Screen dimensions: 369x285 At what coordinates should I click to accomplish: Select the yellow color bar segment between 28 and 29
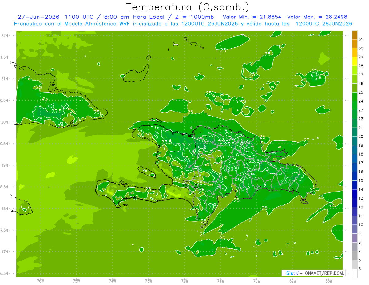coord(355,61)
